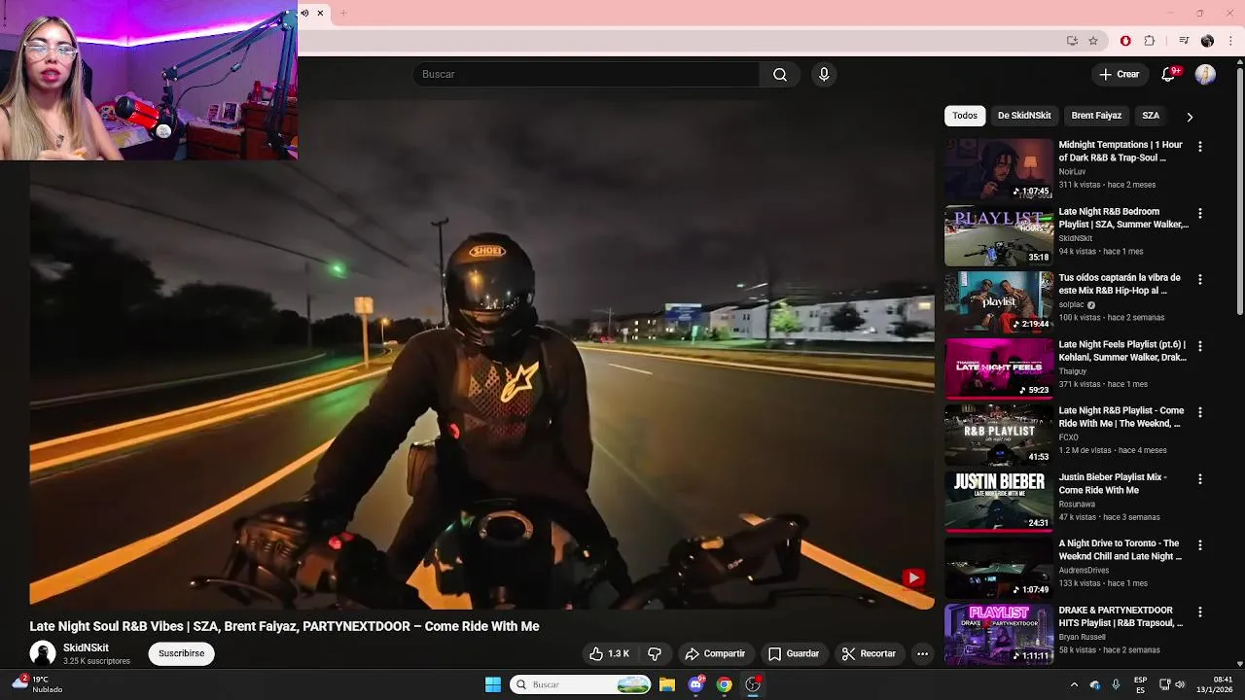Open Justin Bieber Playlist Mix title
The image size is (1245, 700).
pyautogui.click(x=1113, y=484)
